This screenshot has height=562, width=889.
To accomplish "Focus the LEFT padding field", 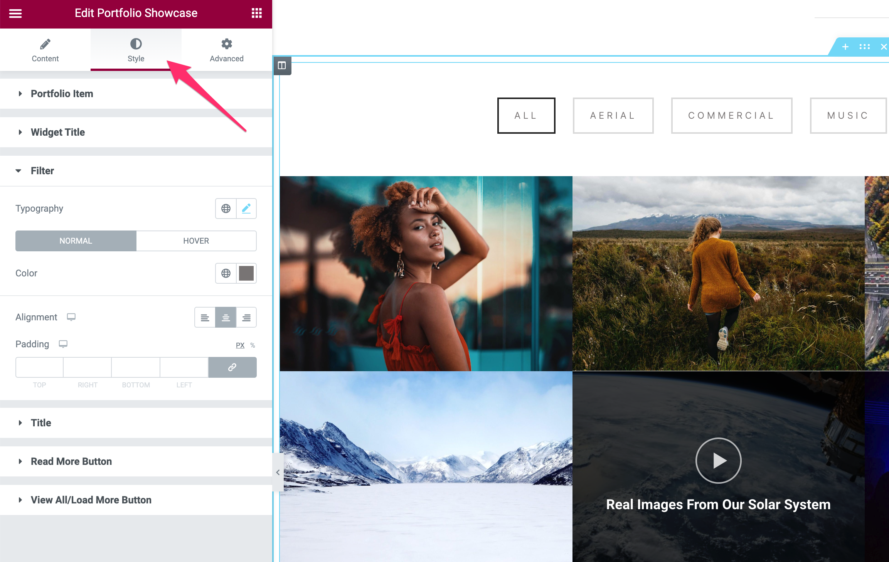I will 184,367.
